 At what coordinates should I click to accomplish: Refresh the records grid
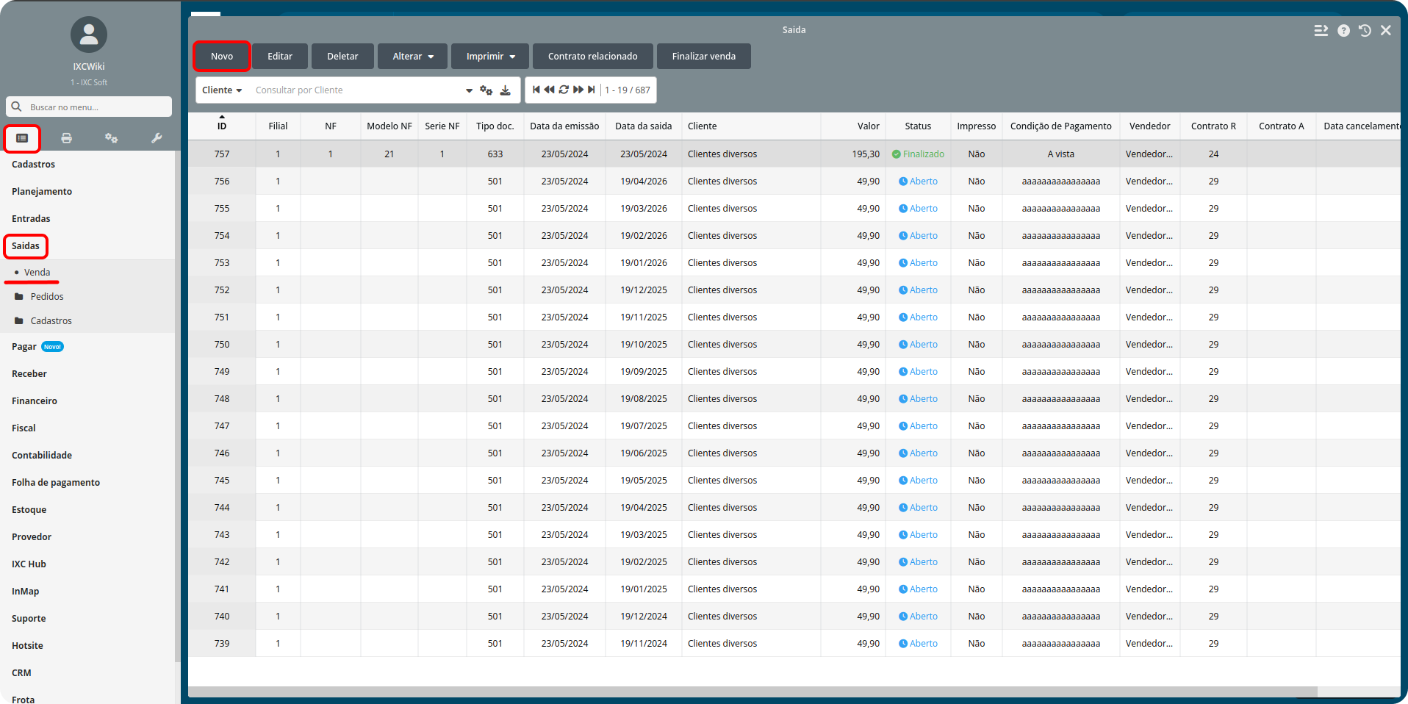click(x=564, y=90)
